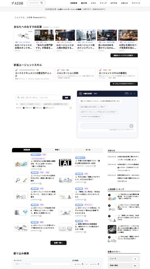Open おすすめ in the top navigation

click(114, 3)
